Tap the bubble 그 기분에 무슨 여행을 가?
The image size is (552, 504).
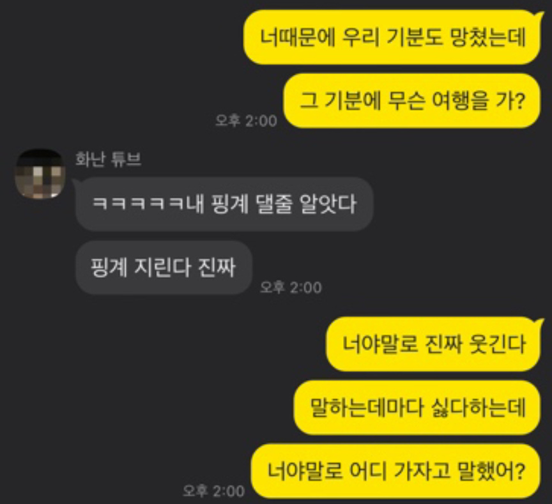pyautogui.click(x=411, y=100)
